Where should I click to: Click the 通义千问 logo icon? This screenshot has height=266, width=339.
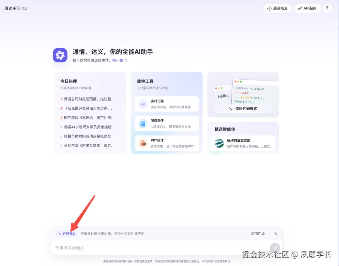pyautogui.click(x=60, y=55)
